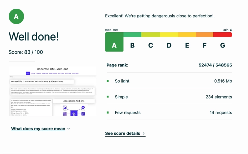The image size is (248, 154).
Task: Click grade letter F on the scale
Action: 205,45
